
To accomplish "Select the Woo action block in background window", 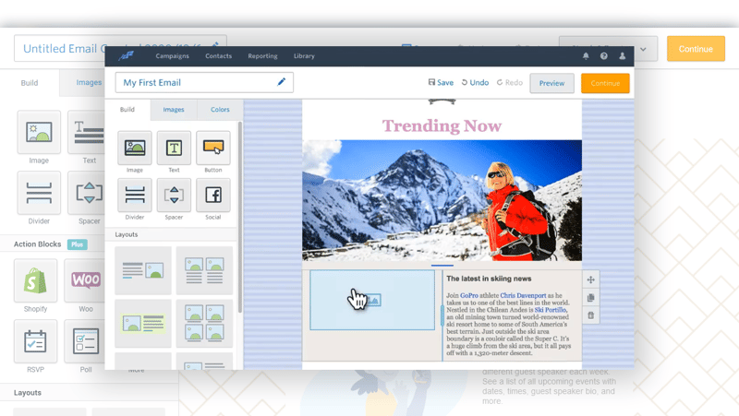I will point(85,280).
